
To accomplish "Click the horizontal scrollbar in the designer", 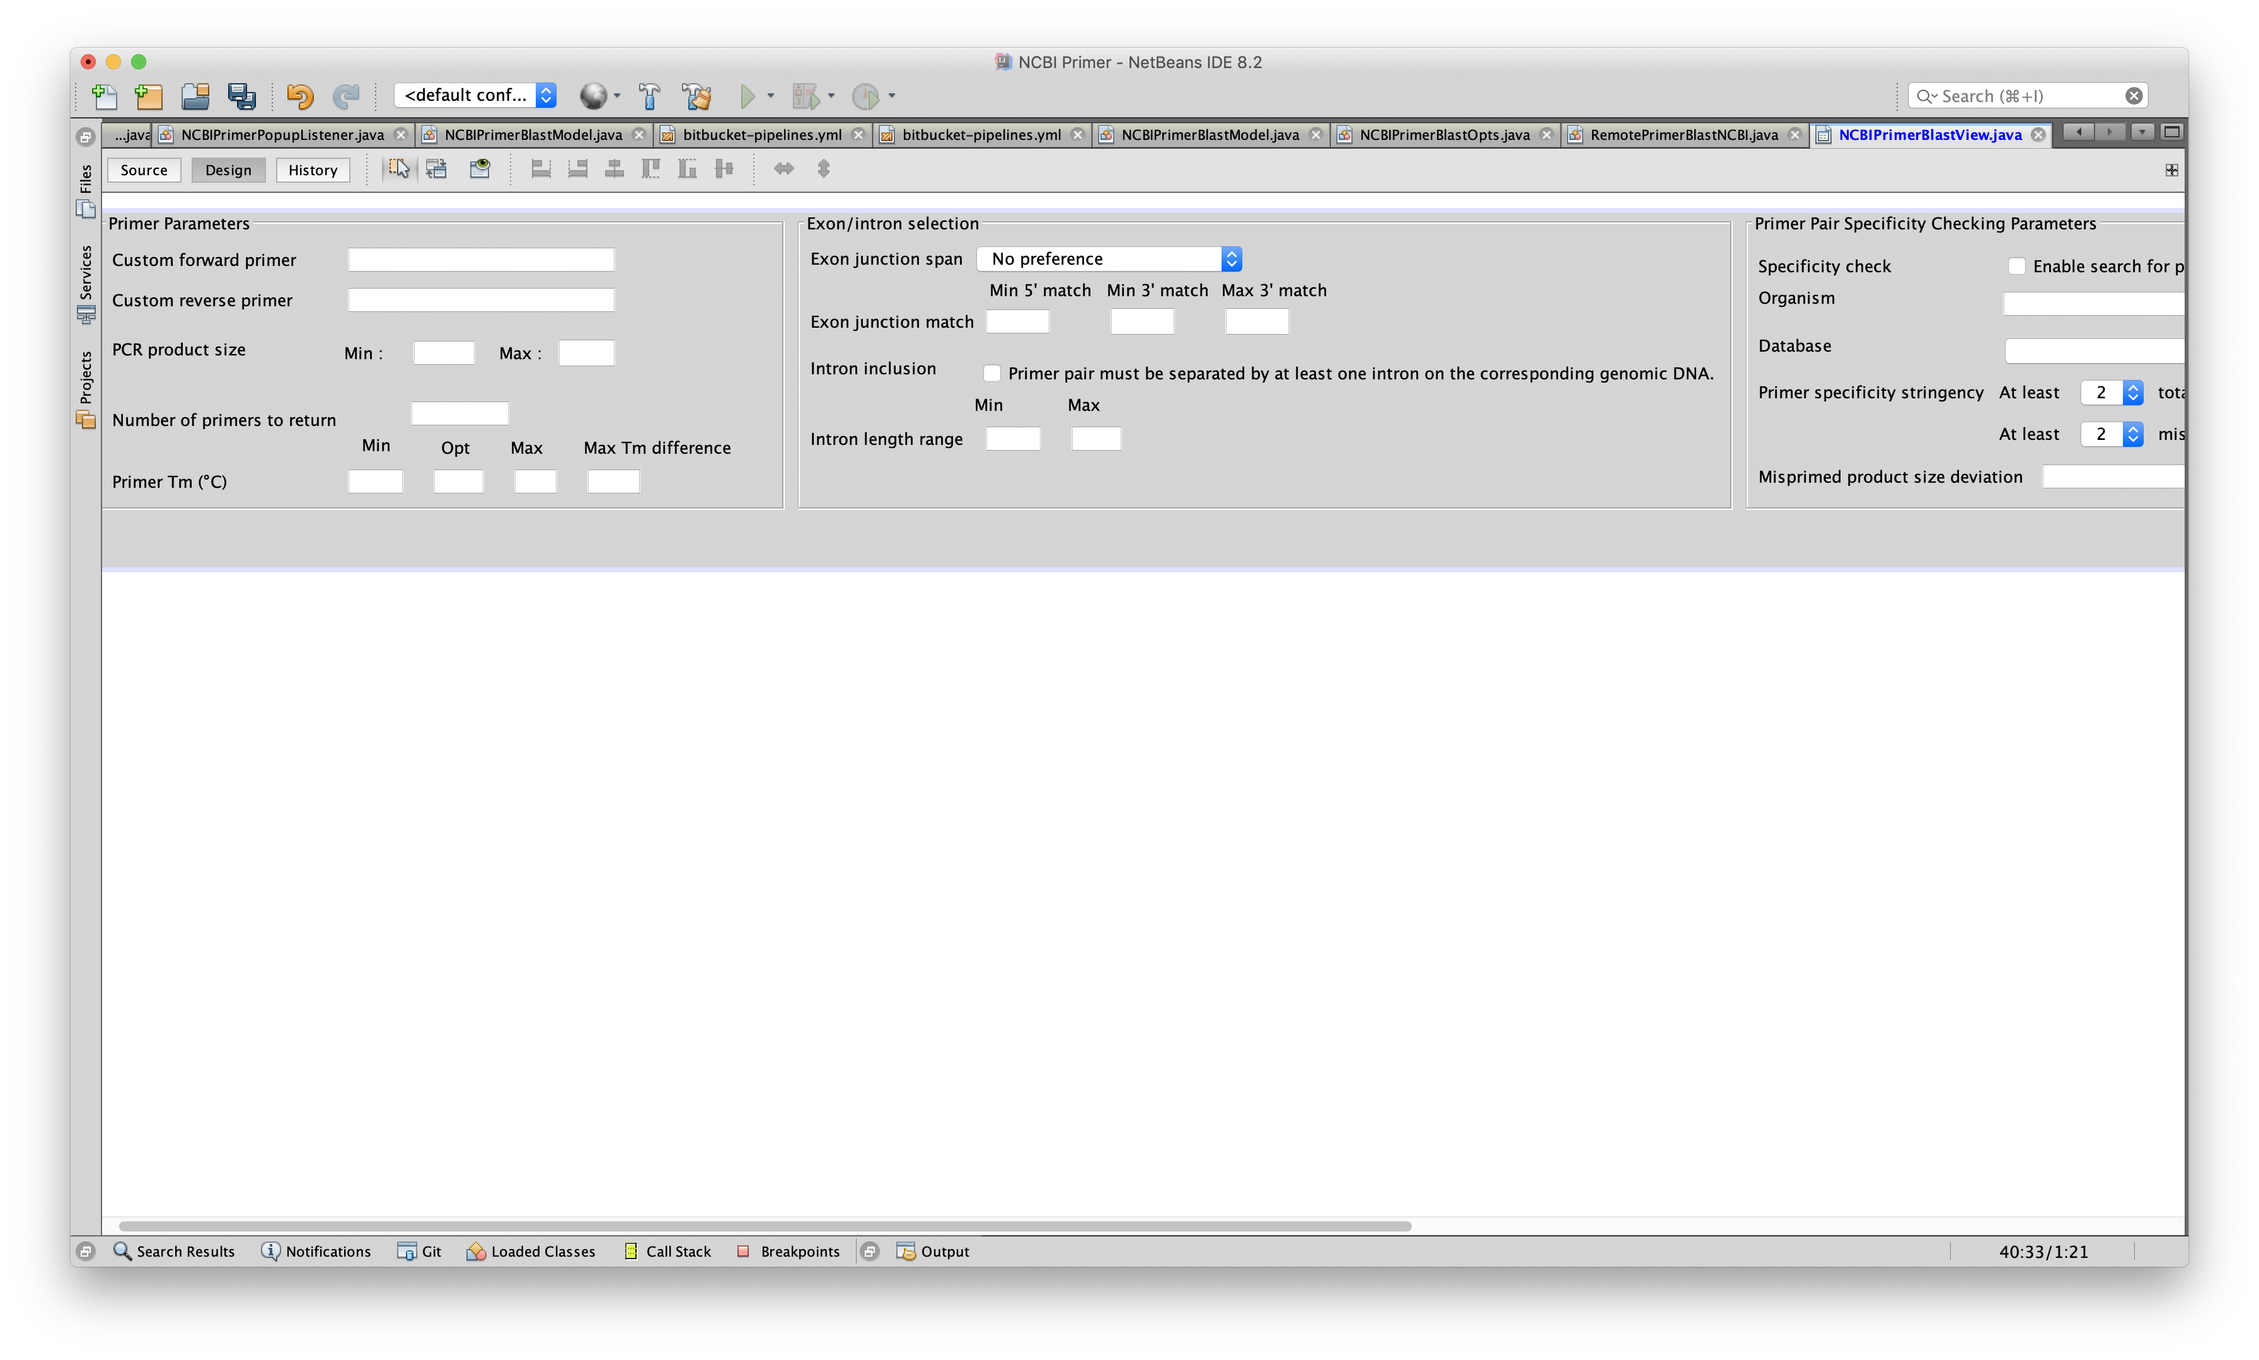I will [765, 1226].
